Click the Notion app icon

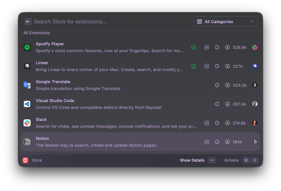click(27, 142)
